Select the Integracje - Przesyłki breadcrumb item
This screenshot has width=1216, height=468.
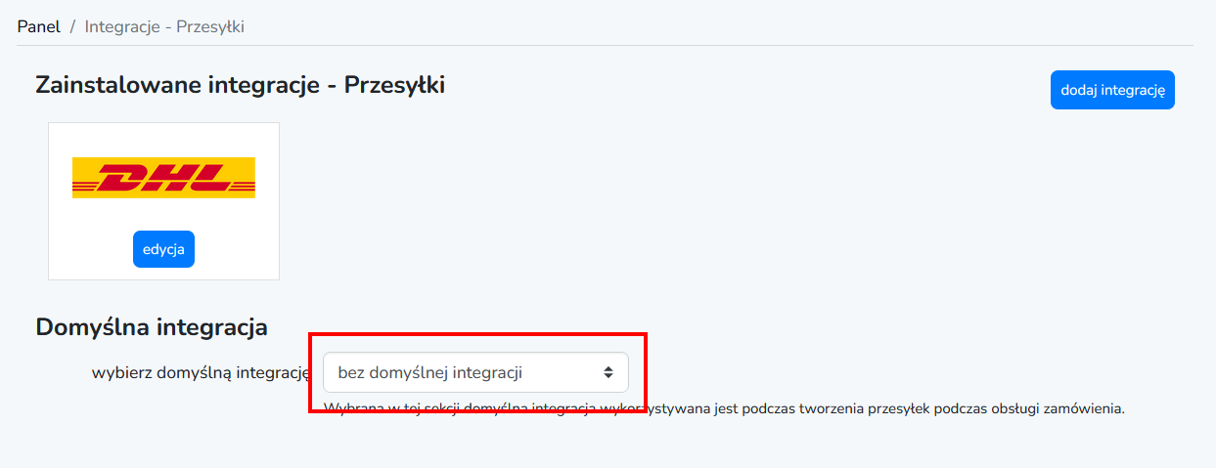[164, 26]
